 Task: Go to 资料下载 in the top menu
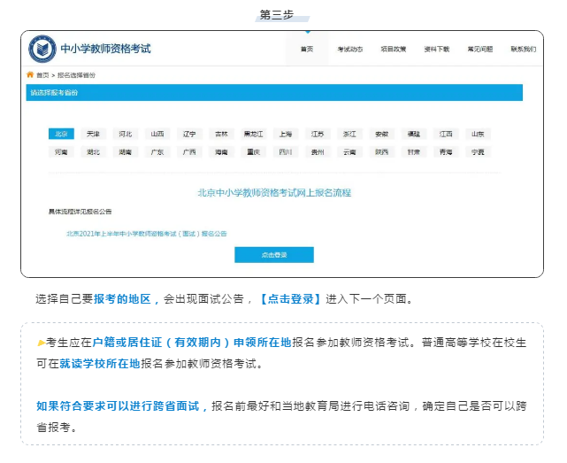coord(437,49)
